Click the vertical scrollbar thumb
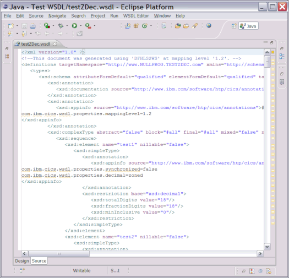This screenshot has height=278, width=289. (x=267, y=62)
